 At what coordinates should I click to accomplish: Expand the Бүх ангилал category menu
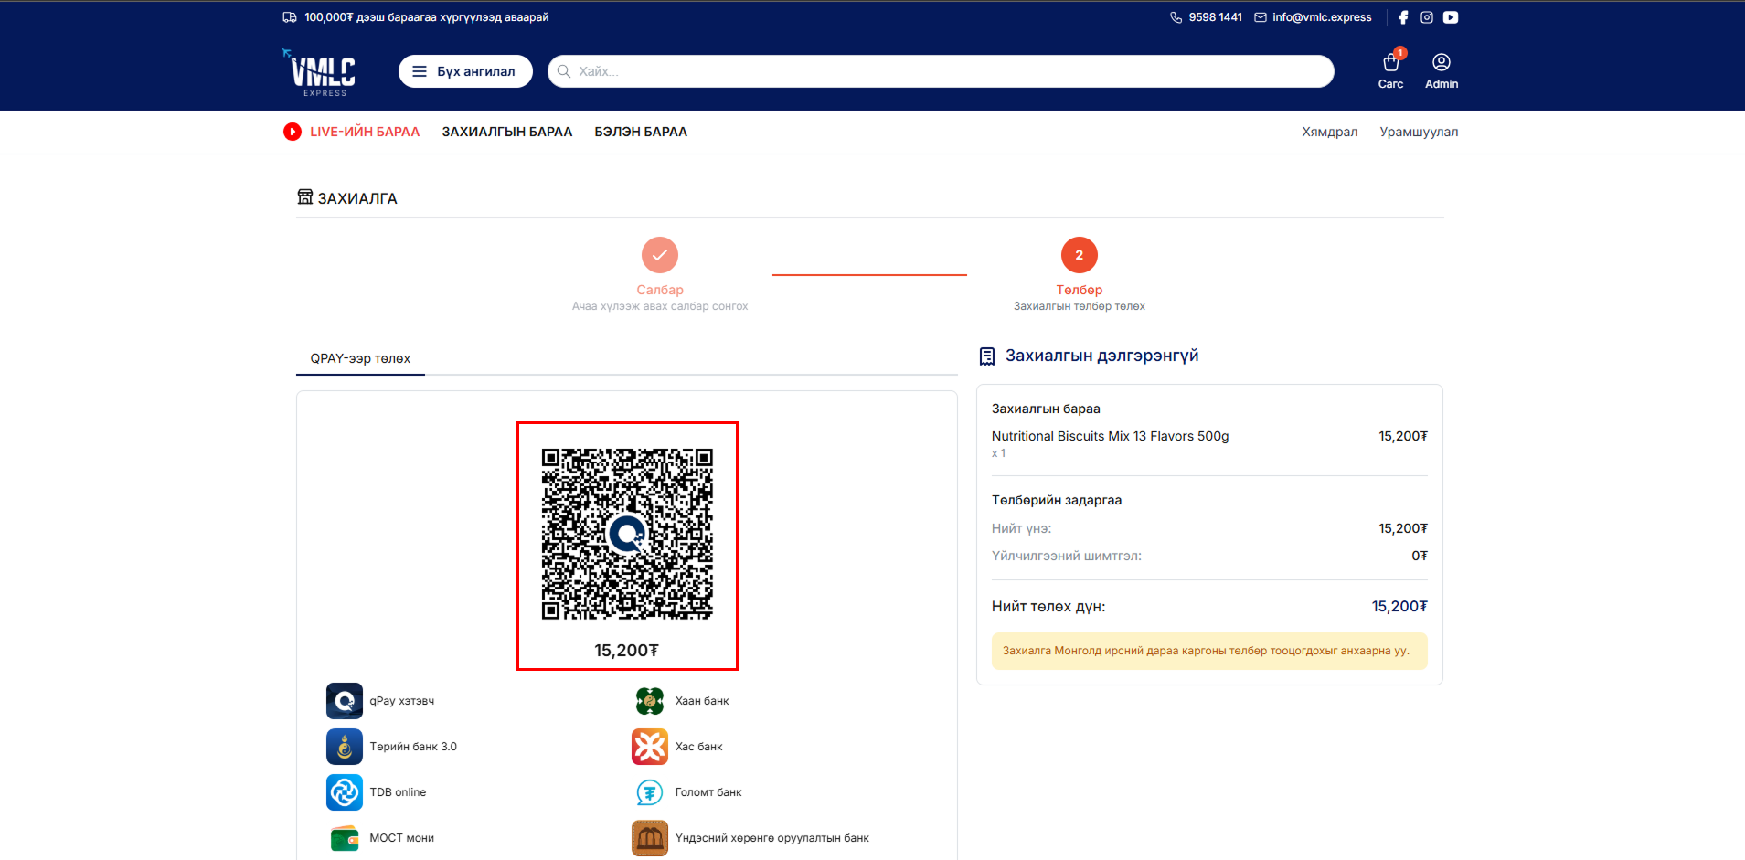pyautogui.click(x=465, y=71)
